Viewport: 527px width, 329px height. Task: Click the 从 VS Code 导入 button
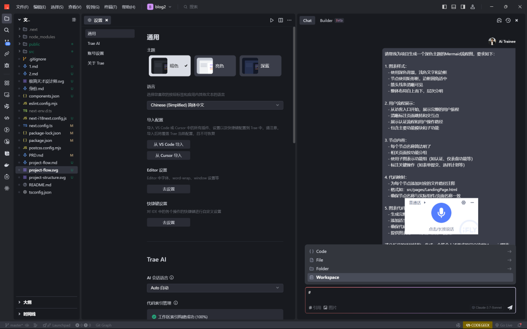[168, 144]
